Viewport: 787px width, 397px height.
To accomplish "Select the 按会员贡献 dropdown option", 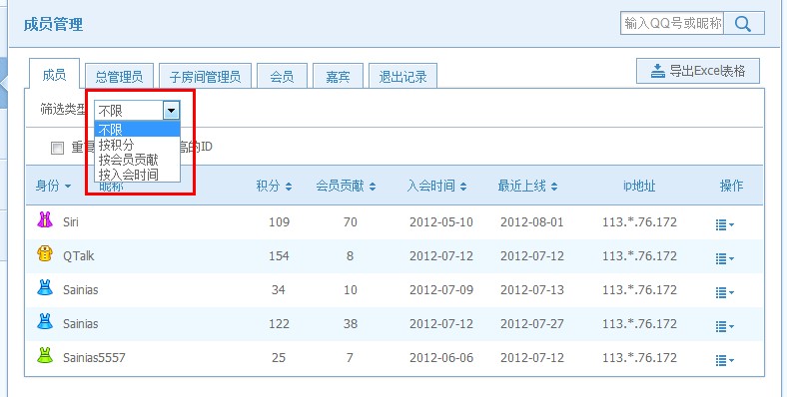I will pos(137,160).
